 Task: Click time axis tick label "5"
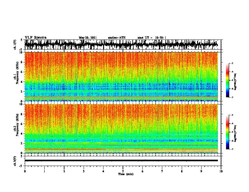tap(123, 171)
